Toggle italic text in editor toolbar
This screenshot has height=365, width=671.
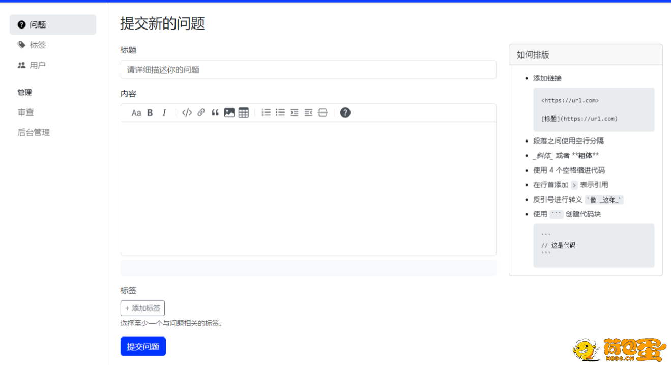(164, 113)
